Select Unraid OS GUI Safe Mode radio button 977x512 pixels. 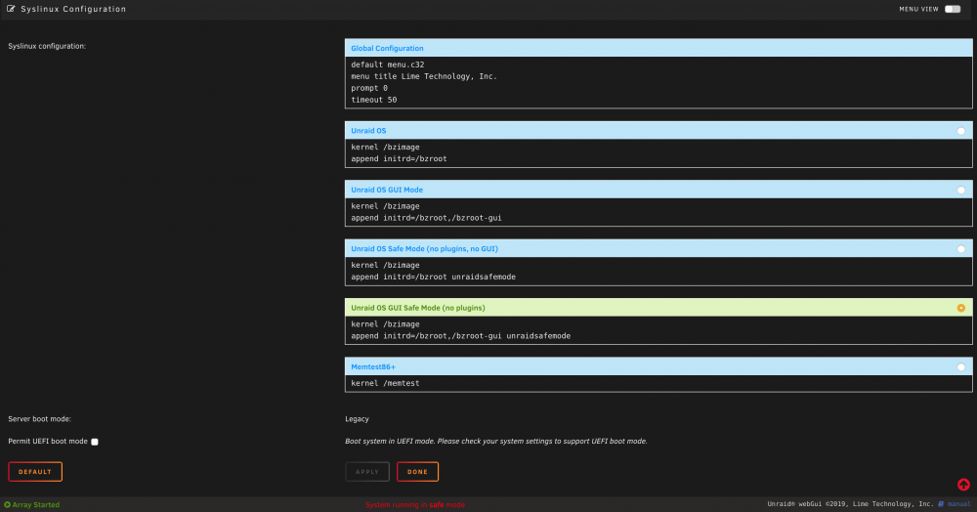point(960,308)
